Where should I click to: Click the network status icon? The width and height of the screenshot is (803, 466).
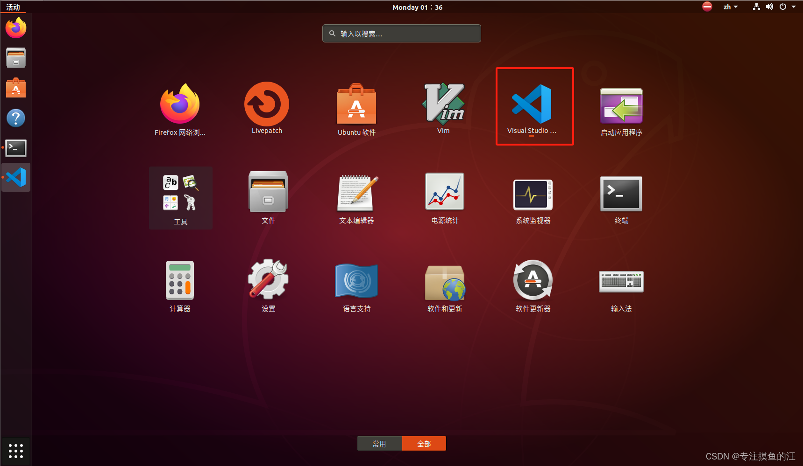(x=756, y=7)
